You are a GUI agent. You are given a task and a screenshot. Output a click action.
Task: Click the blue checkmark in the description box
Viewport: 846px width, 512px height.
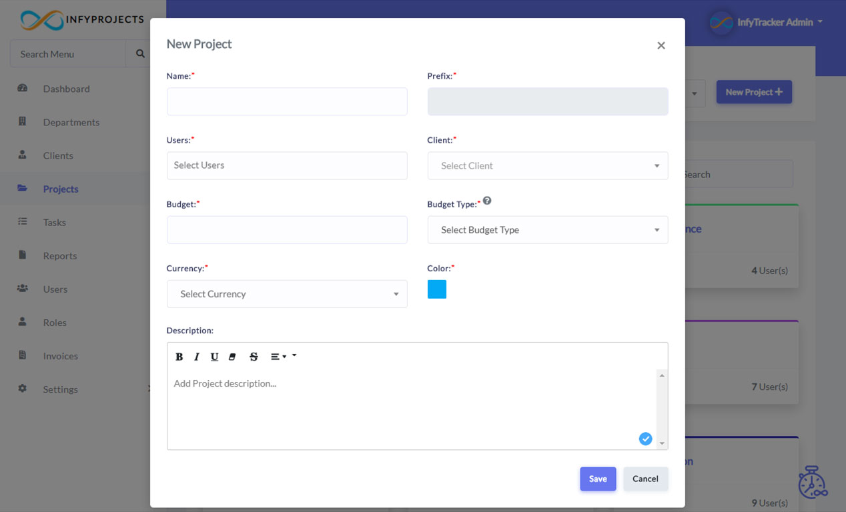[645, 439]
